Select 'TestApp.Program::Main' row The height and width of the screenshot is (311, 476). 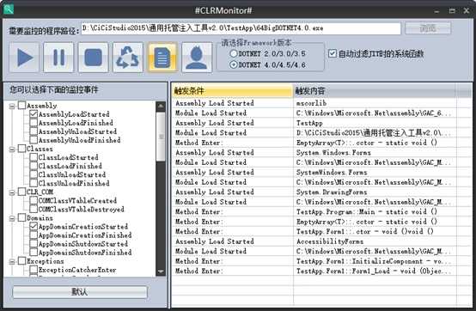click(x=314, y=212)
